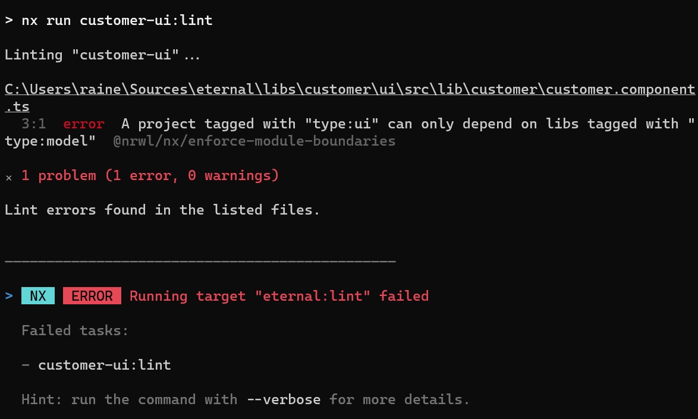The height and width of the screenshot is (419, 698).
Task: Click the red × cross symbol
Action: [8, 177]
